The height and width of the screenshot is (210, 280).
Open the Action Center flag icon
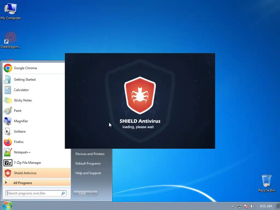246,206
